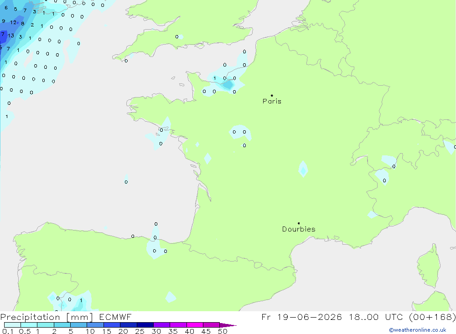
Task: Click the legend label '50'
Action: [x=223, y=331]
